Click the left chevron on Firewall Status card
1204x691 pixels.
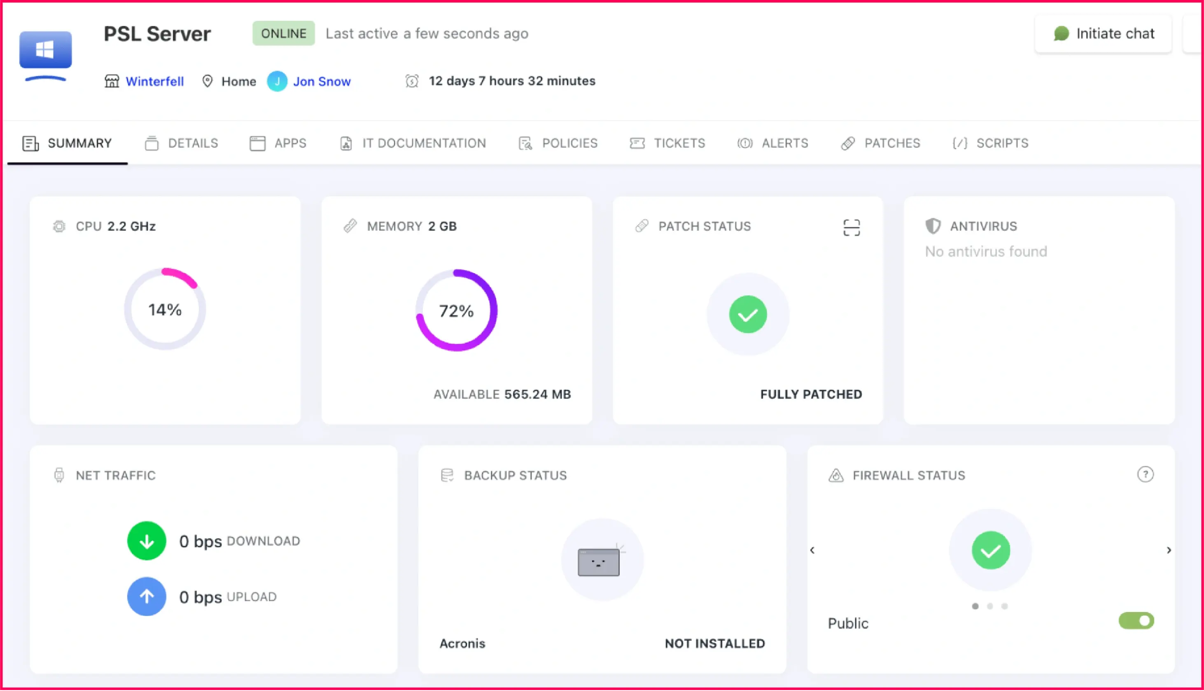[x=813, y=551]
